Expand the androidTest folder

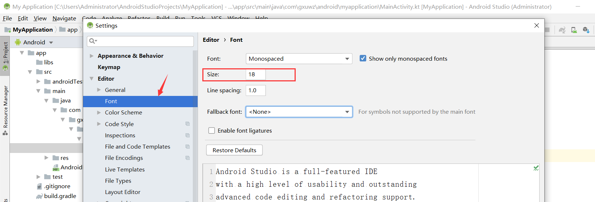tap(38, 81)
